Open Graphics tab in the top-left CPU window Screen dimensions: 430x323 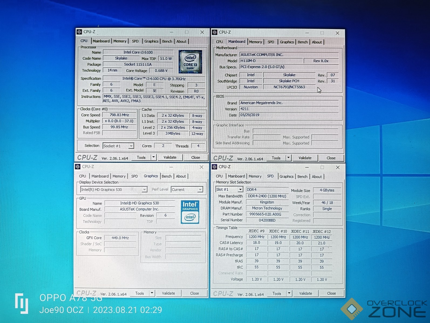[x=151, y=41]
